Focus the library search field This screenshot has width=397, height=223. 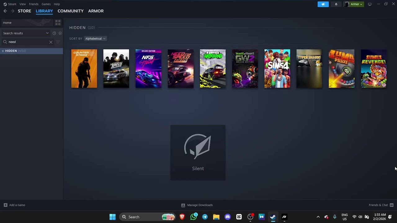(28, 42)
